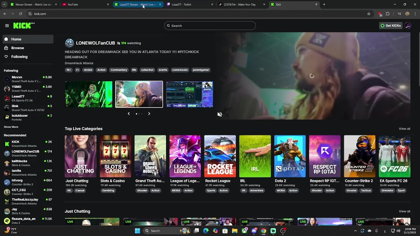This screenshot has width=420, height=236.
Task: Reload the kick.com page
Action: coord(21,14)
